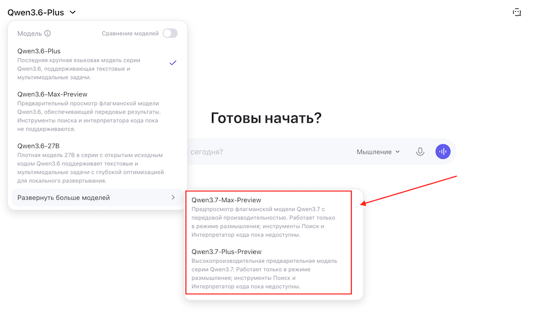Choose the Qwen3.6-Max-Preview model
The height and width of the screenshot is (314, 533).
97,111
